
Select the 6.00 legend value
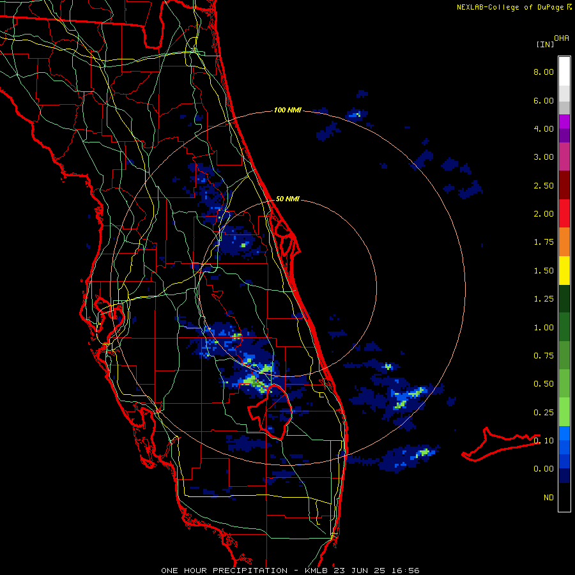pyautogui.click(x=544, y=100)
